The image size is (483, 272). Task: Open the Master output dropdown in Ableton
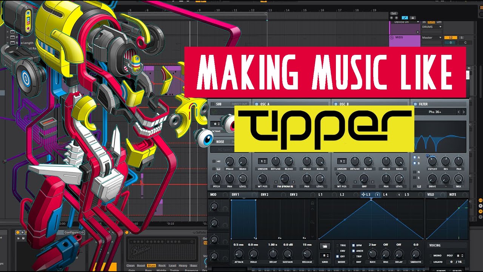(432, 38)
